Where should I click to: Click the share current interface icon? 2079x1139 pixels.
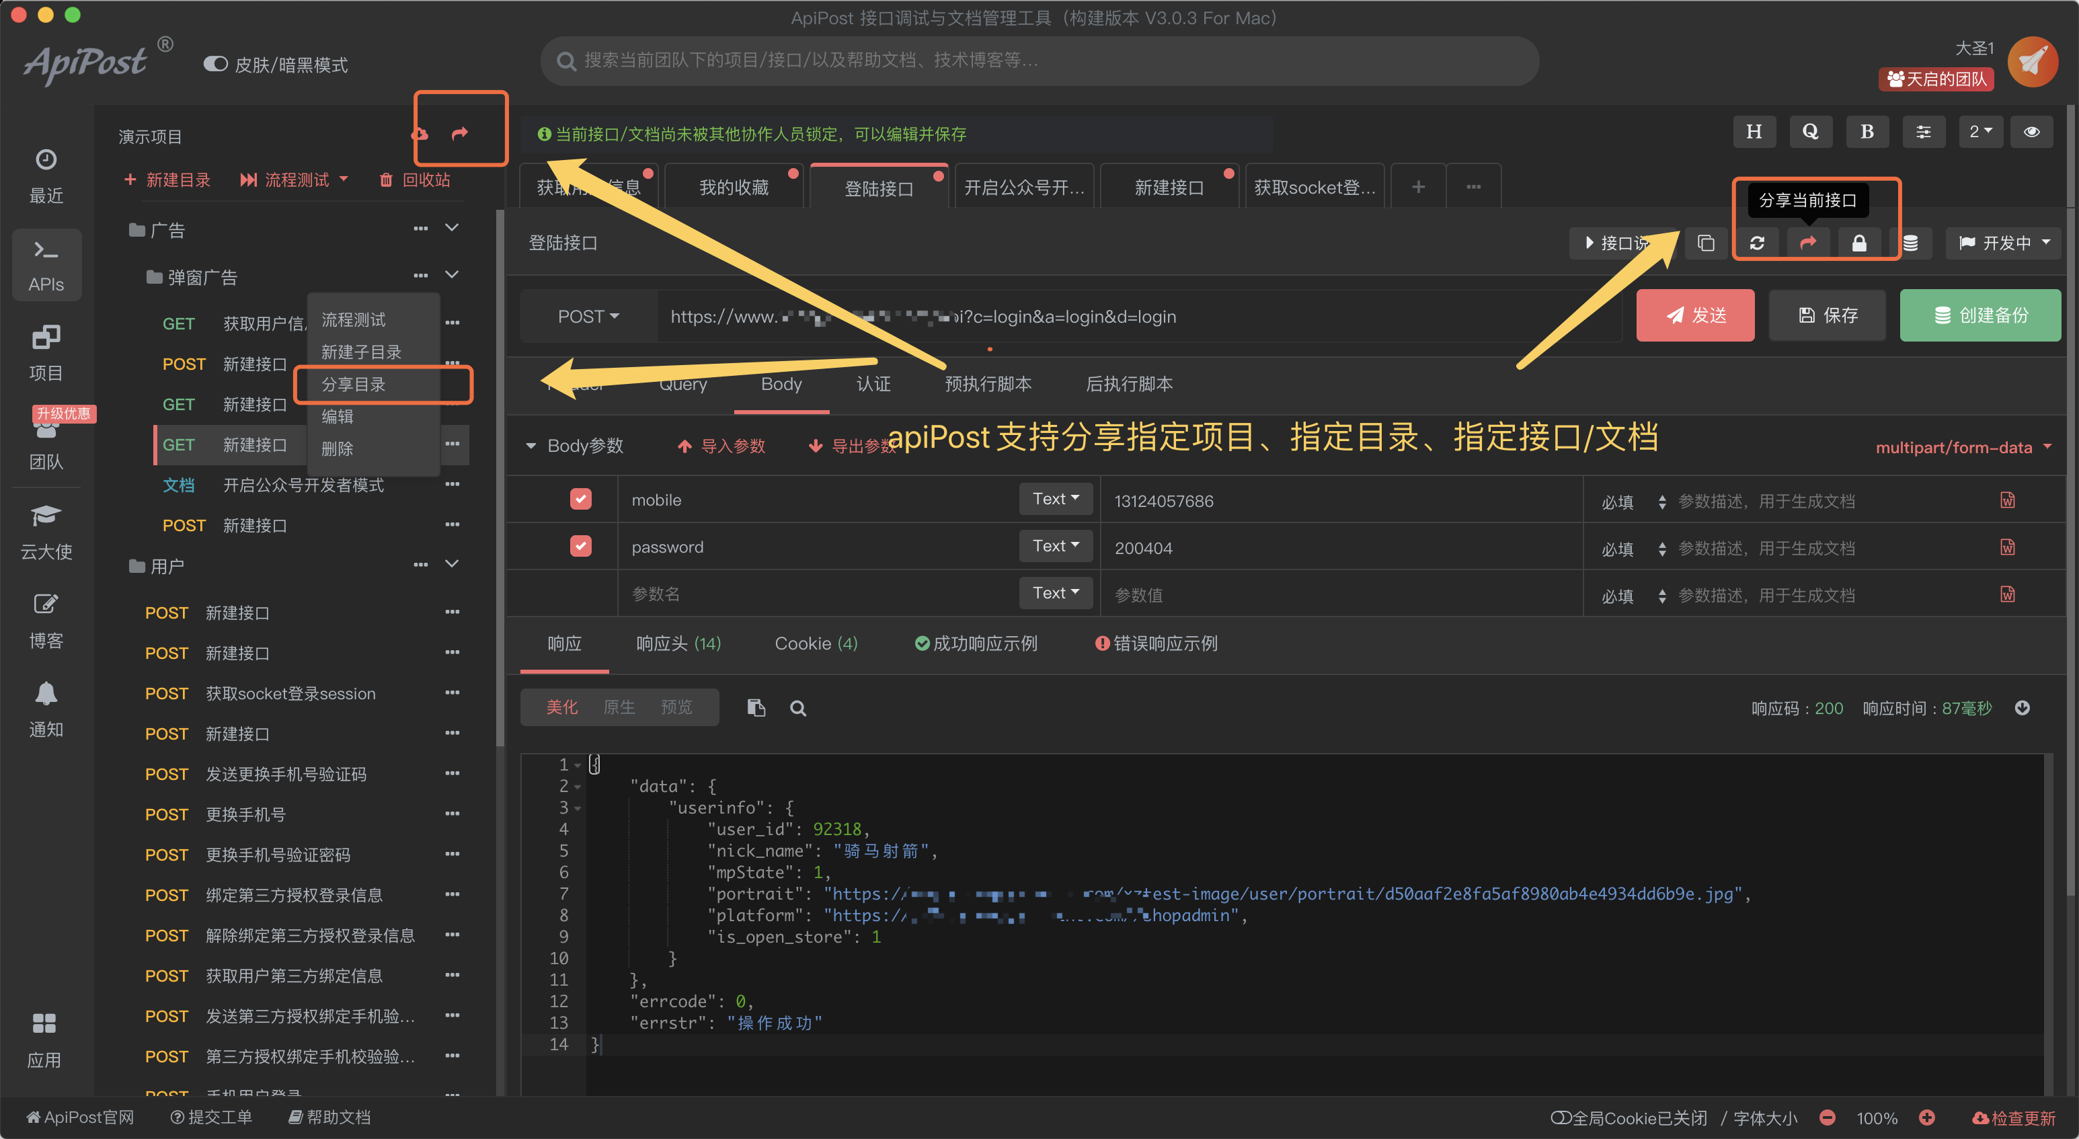[1809, 243]
